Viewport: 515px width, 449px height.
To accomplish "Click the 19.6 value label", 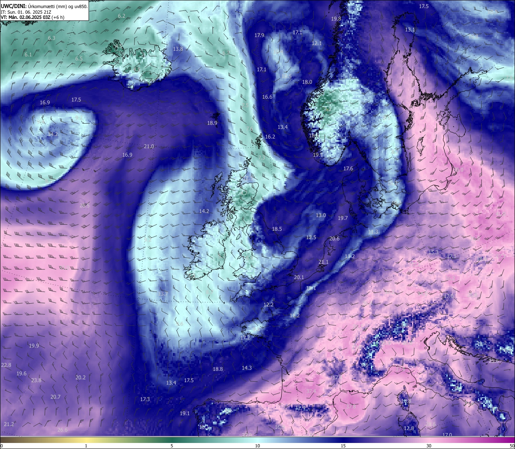I will click(x=21, y=374).
